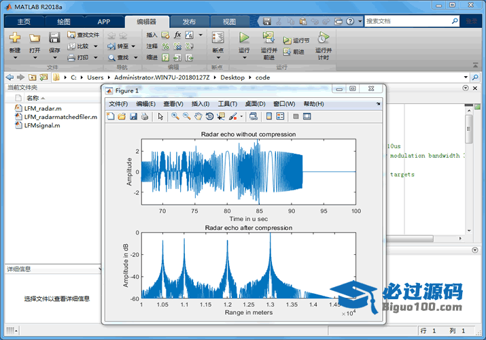
Task: Click the Zoom In tool in Figure 1
Action: tap(175, 116)
